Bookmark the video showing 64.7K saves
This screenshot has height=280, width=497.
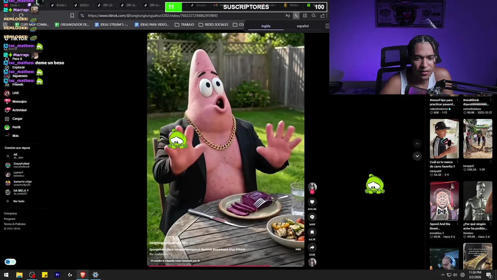[x=312, y=232]
